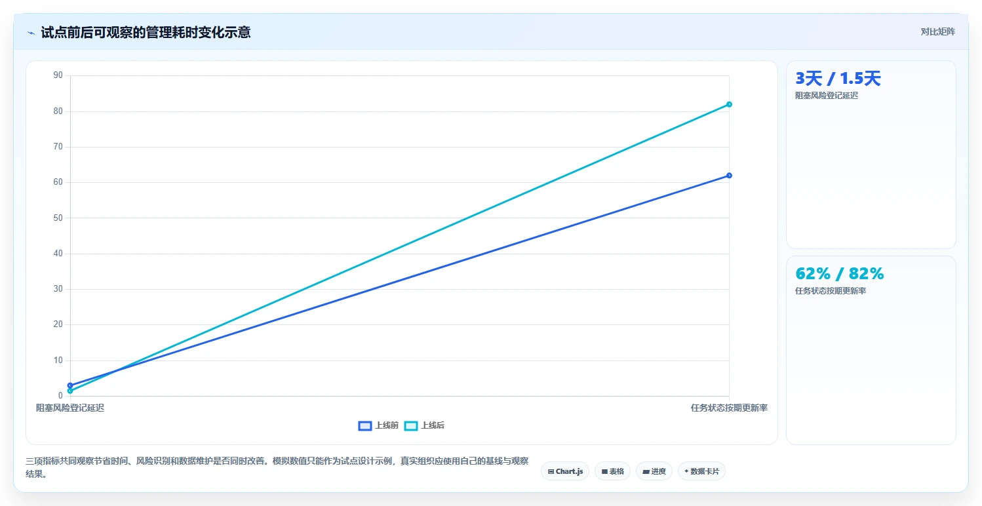
Task: Click the x-axis label 阻塞风险登记延迟
Action: [70, 408]
